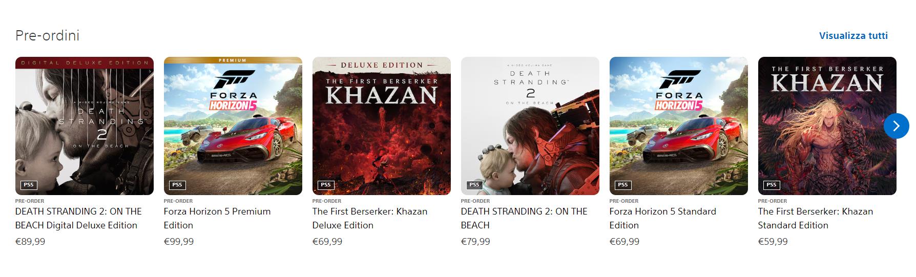The width and height of the screenshot is (916, 277).
Task: Click the Forza Horizon 5 Premium Edition title
Action: 217,218
